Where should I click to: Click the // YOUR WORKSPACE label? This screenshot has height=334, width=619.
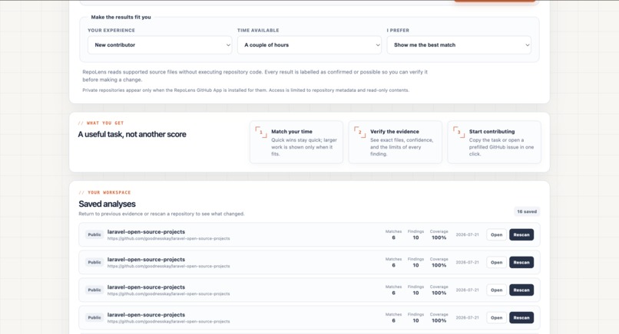[x=104, y=192]
